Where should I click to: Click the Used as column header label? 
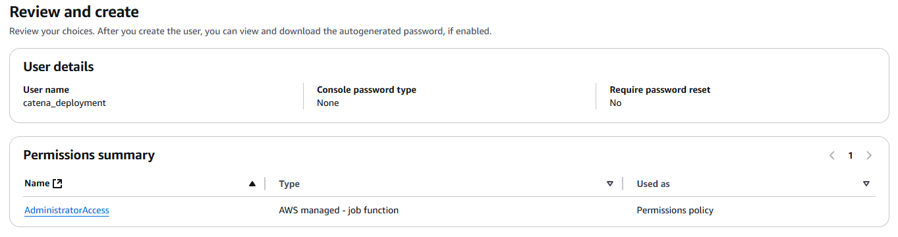click(653, 184)
